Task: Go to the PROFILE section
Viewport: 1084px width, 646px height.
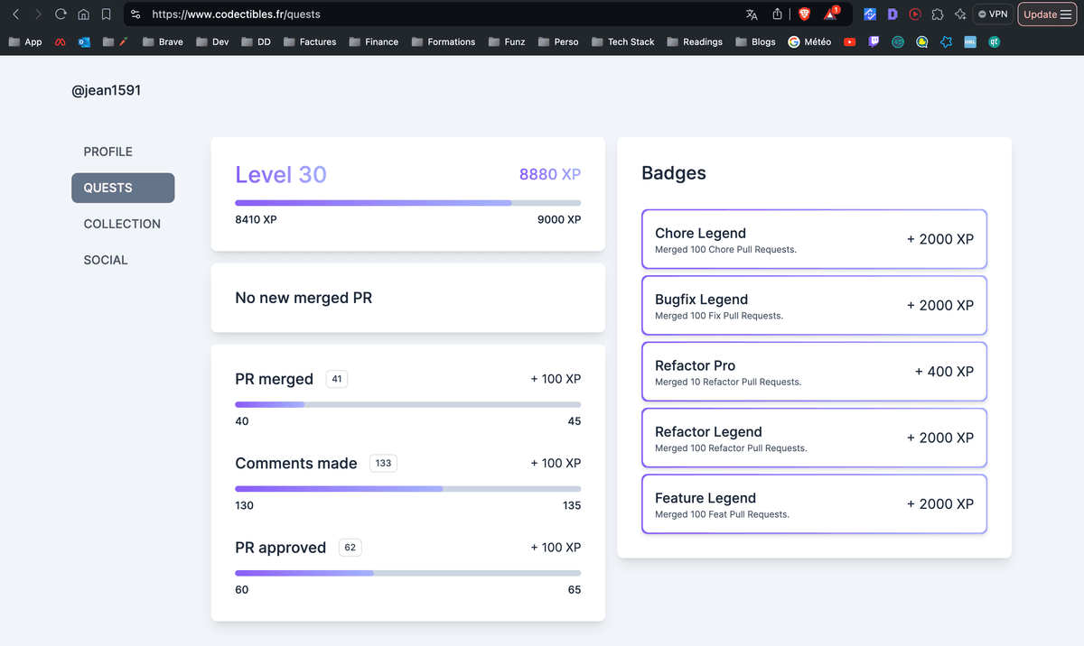Action: point(108,152)
